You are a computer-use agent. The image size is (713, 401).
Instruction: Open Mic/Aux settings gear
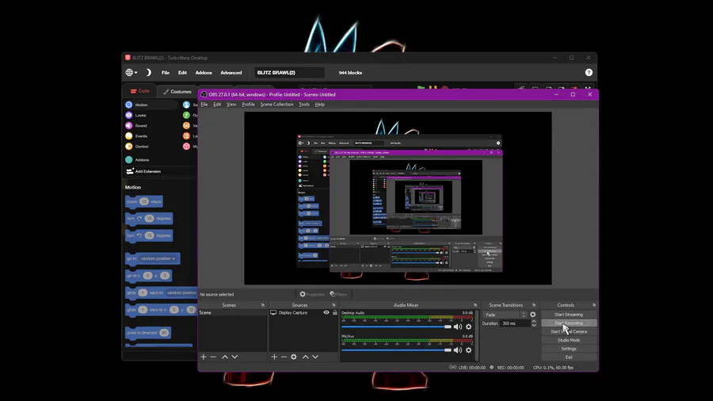coord(469,350)
